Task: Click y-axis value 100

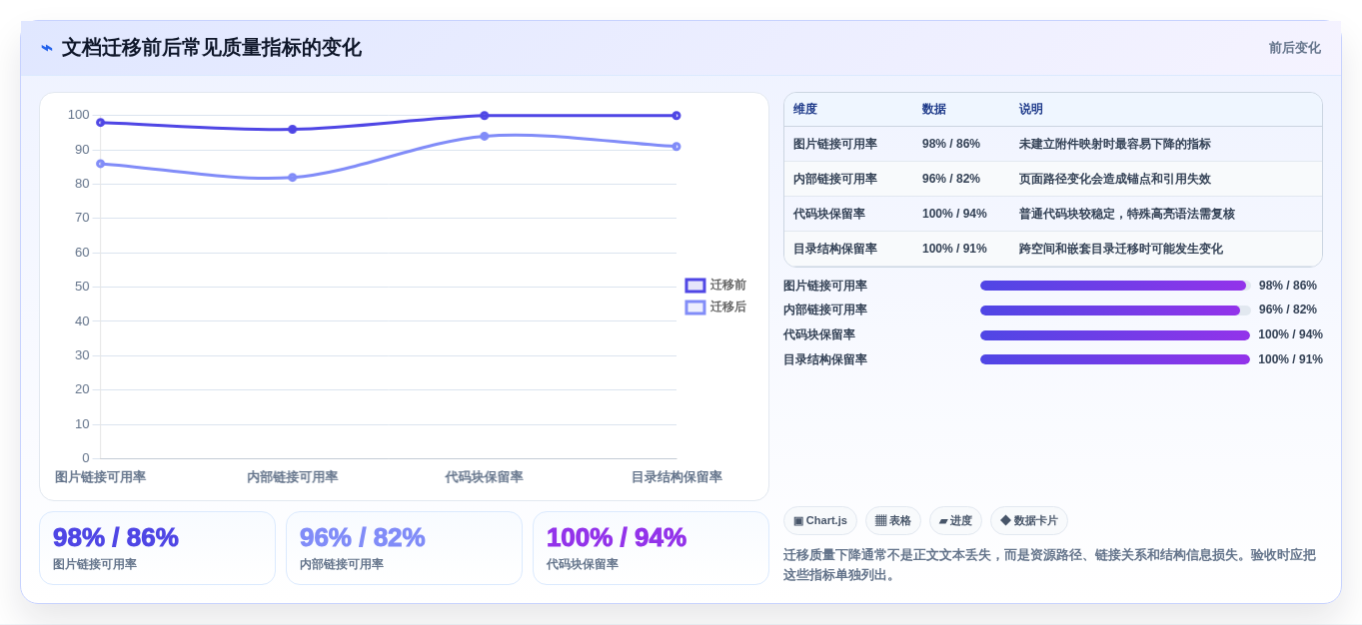Action: 79,115
